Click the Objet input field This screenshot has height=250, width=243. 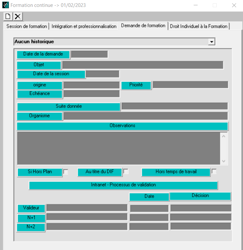tap(143, 65)
